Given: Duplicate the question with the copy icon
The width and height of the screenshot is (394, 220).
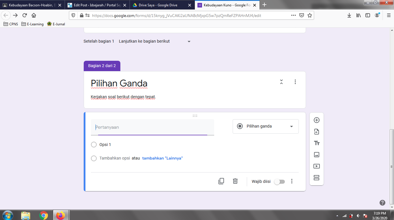Looking at the screenshot, I should coord(221,181).
